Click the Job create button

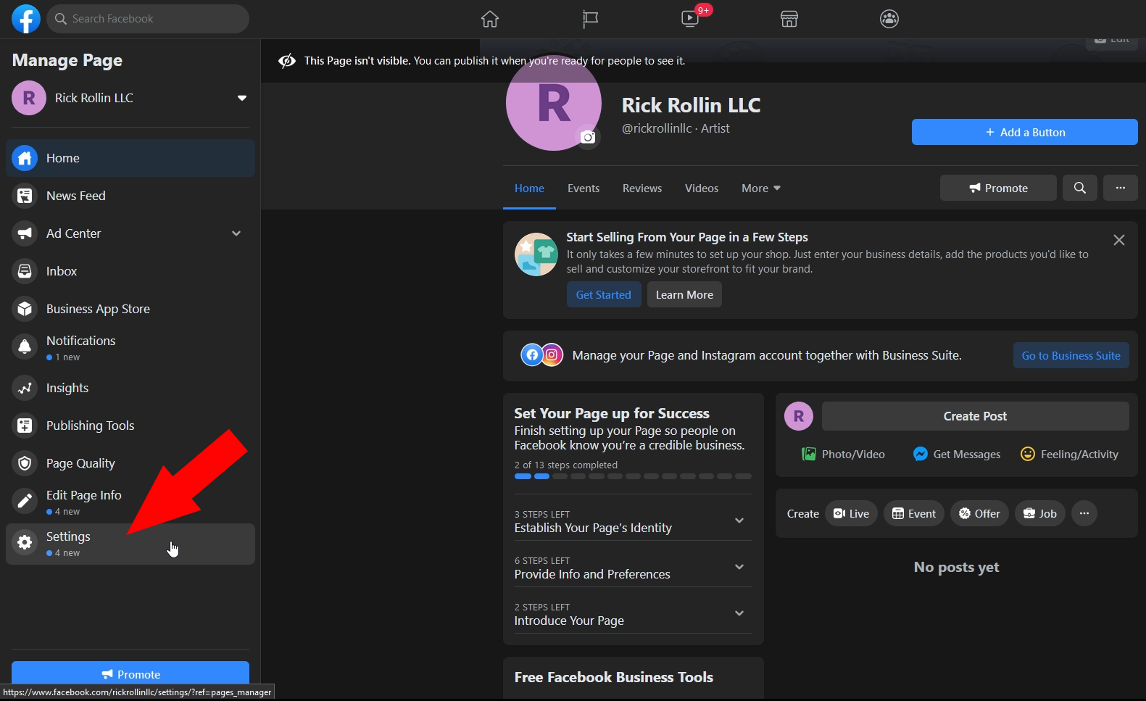tap(1040, 513)
